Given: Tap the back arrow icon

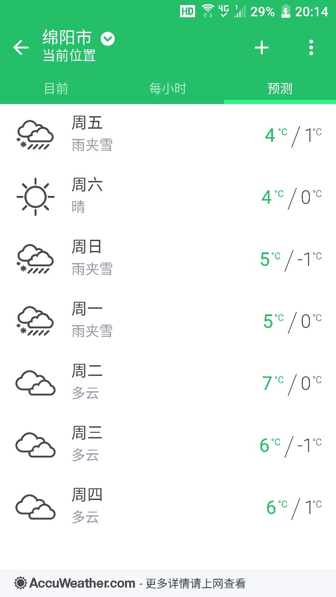Looking at the screenshot, I should 21,47.
